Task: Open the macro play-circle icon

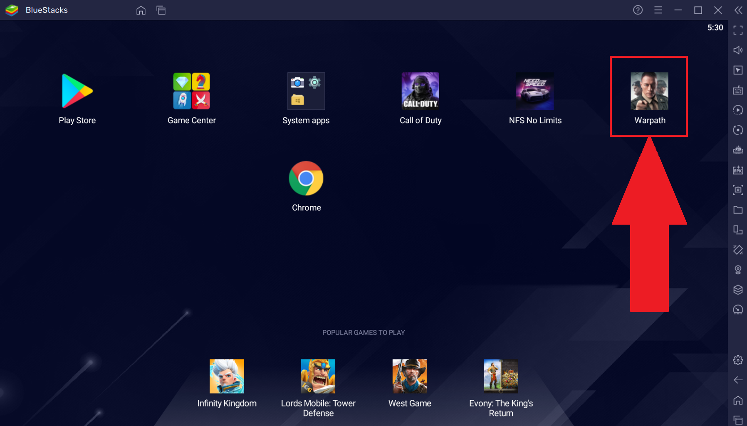Action: point(738,110)
